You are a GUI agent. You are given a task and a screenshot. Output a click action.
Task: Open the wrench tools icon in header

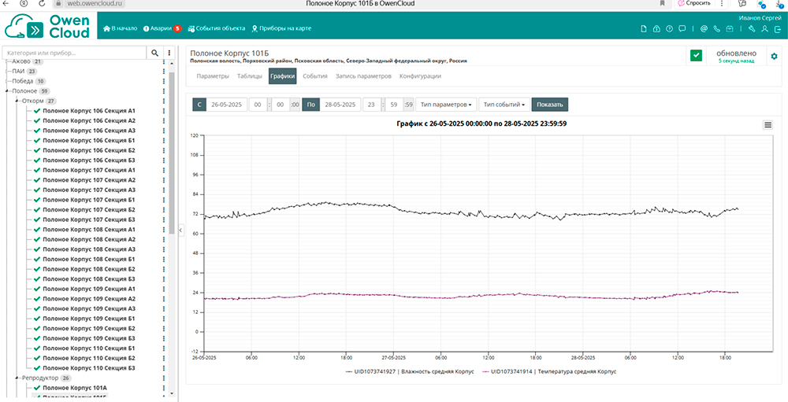point(752,29)
